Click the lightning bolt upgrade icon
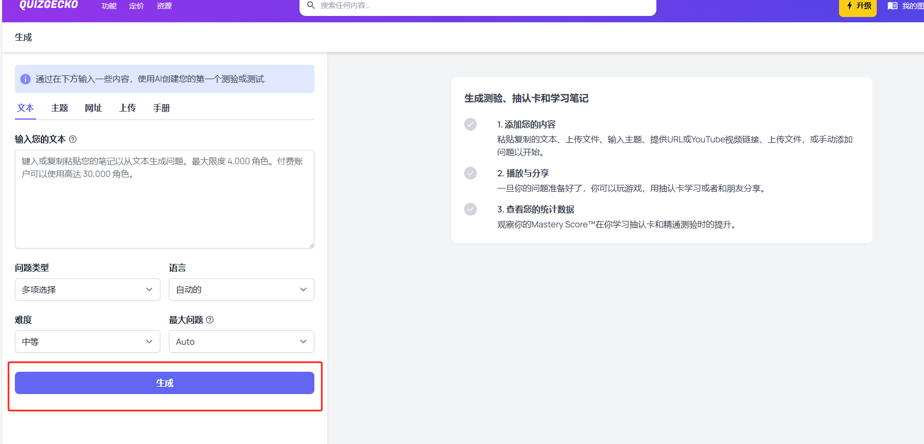The width and height of the screenshot is (924, 444). [x=850, y=5]
